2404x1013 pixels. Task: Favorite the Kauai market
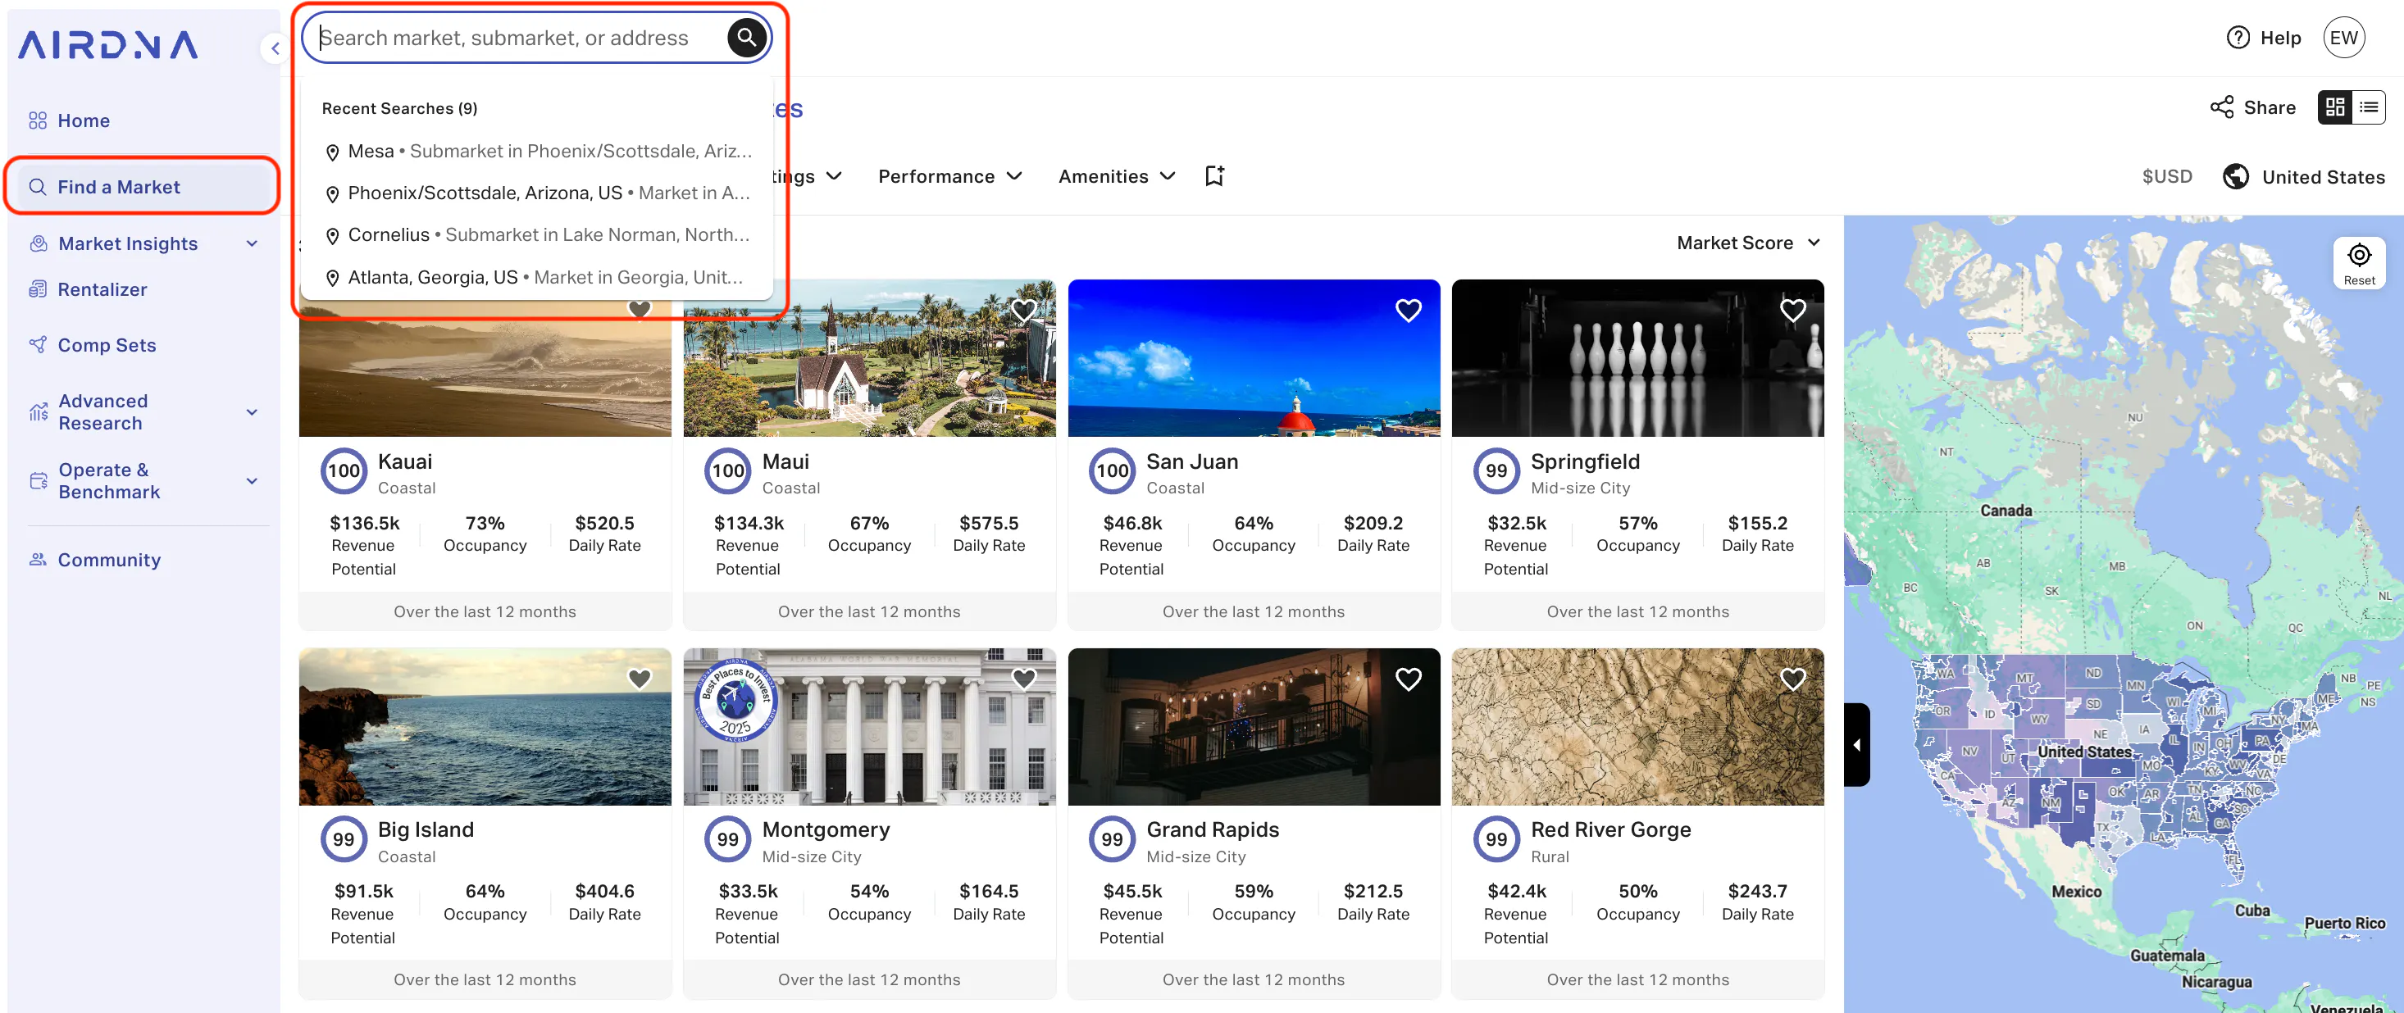click(x=640, y=309)
